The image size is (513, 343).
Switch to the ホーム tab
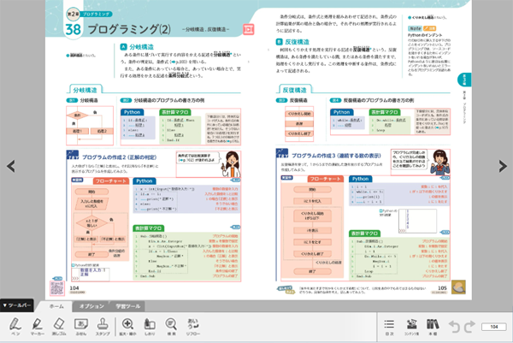point(56,305)
